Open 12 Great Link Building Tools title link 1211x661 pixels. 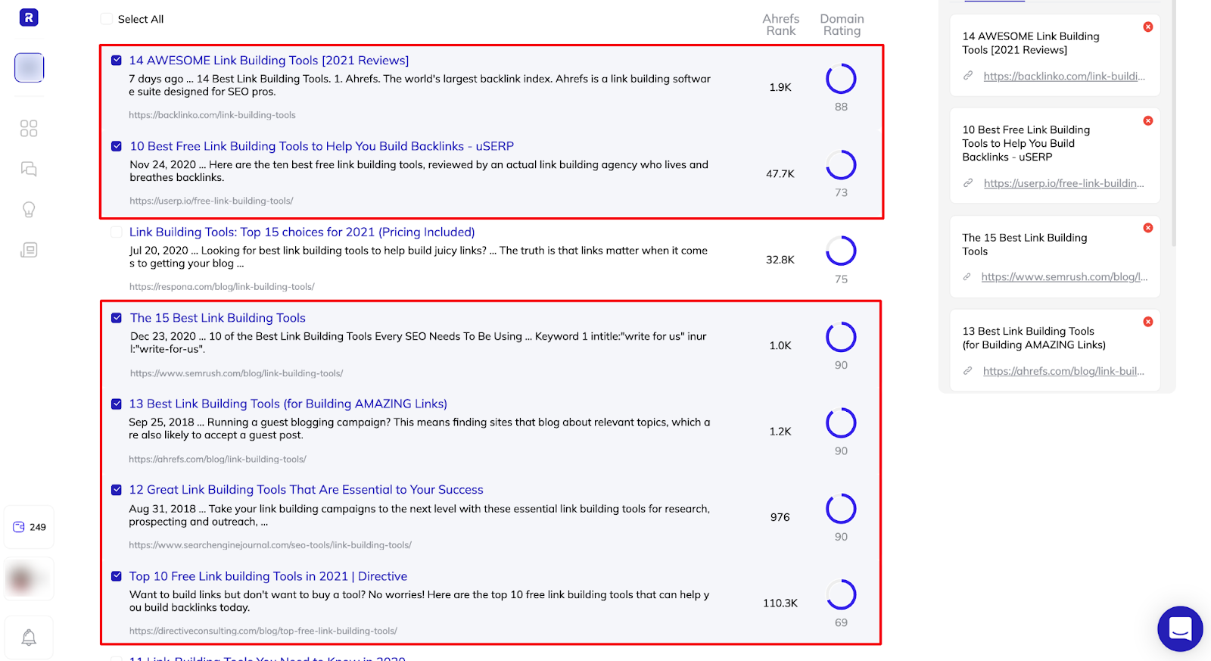[x=306, y=490]
